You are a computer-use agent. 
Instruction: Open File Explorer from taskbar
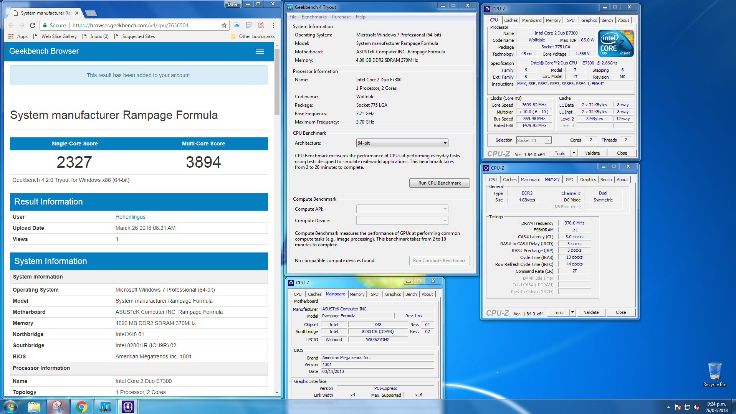point(34,407)
